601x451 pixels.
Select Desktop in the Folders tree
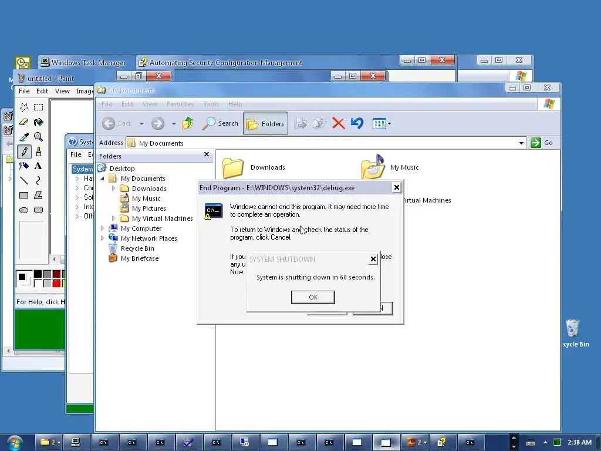(x=122, y=169)
